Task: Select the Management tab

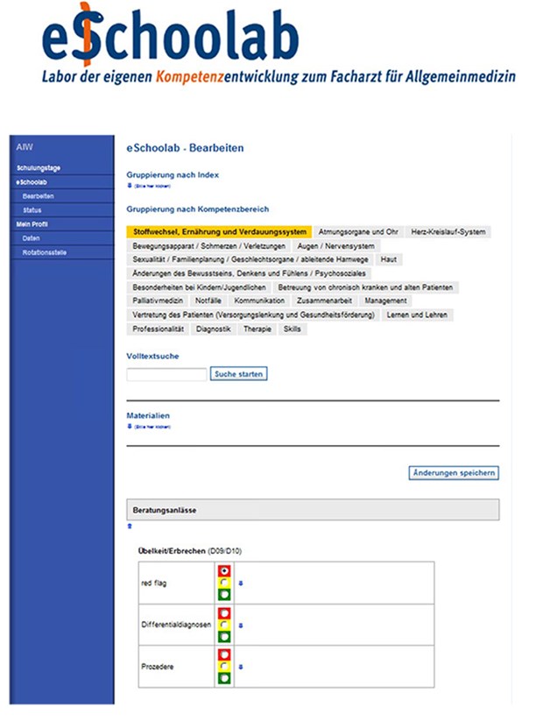Action: 385,300
